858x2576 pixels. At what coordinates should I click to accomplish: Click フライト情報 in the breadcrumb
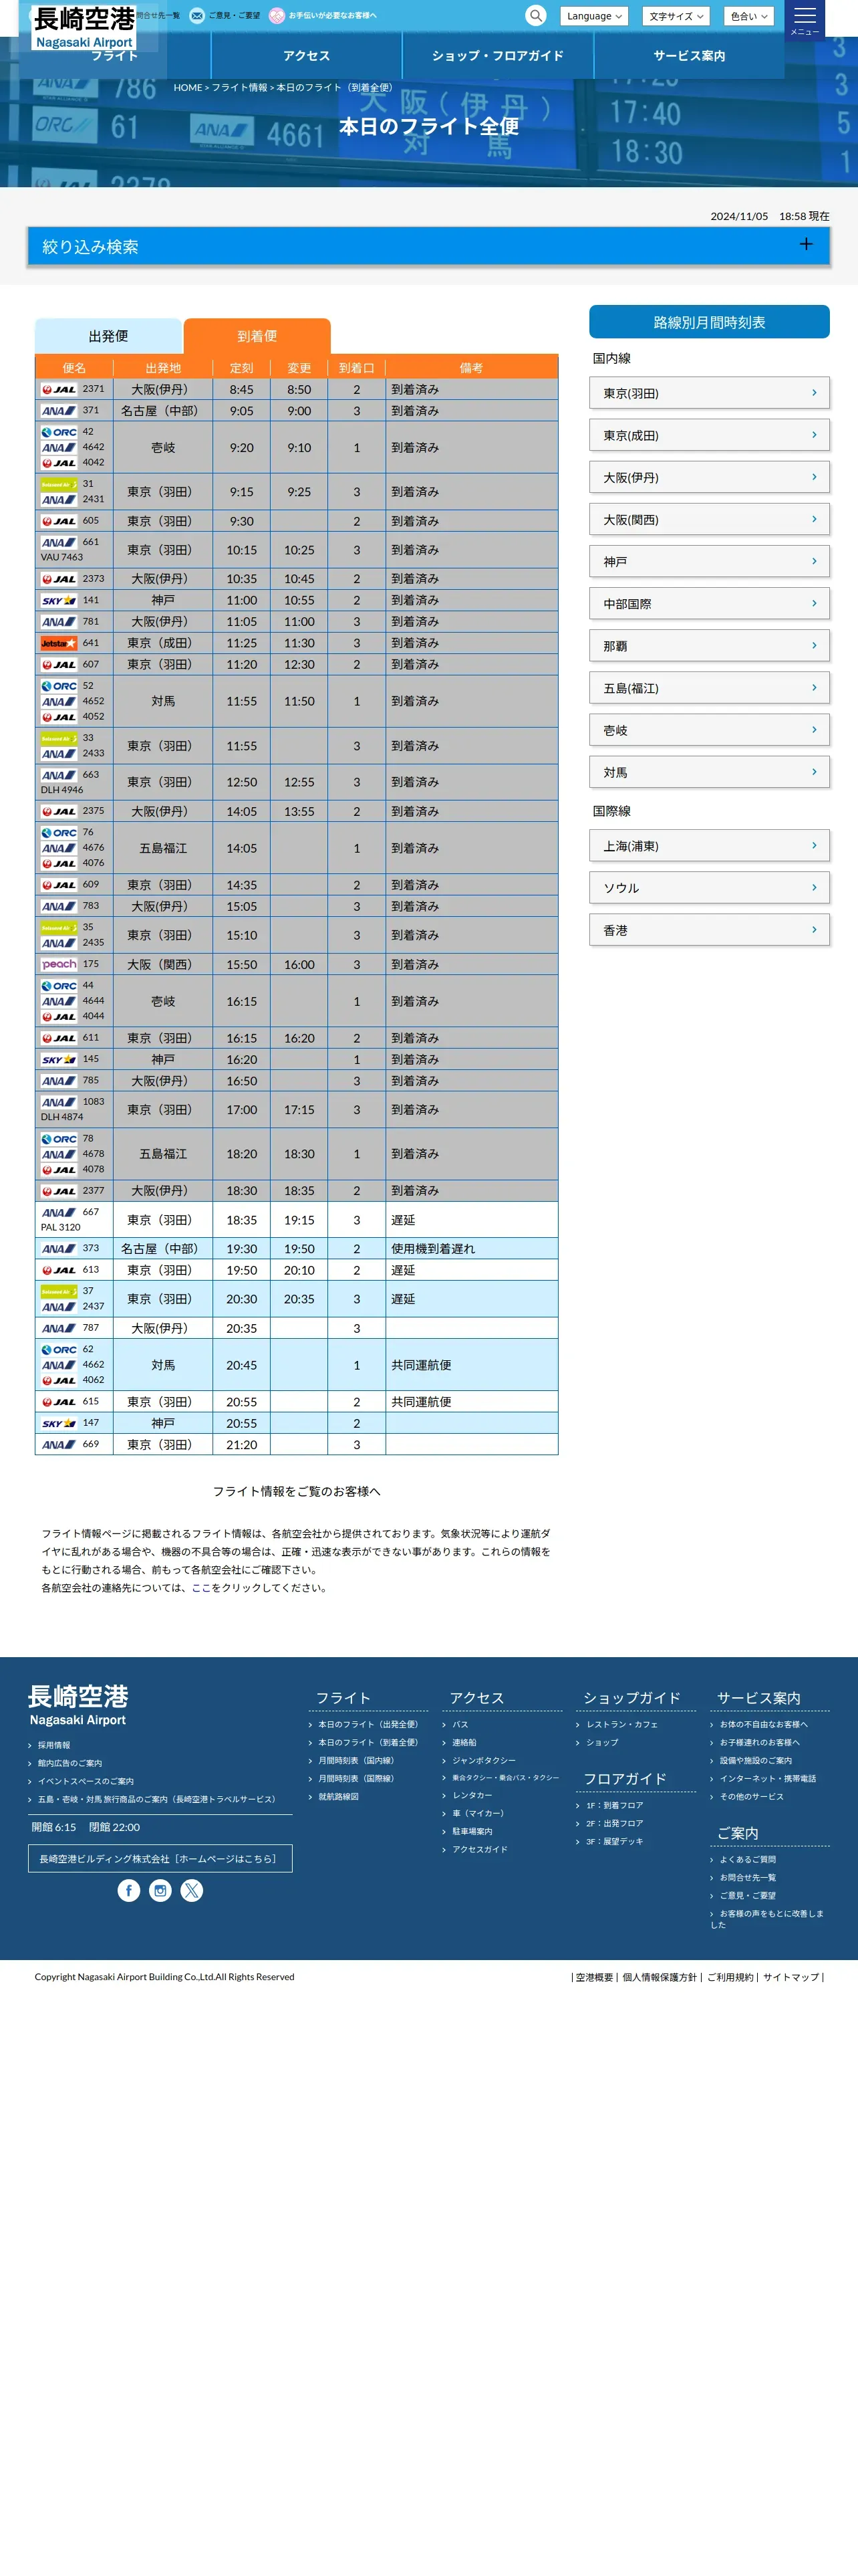click(x=240, y=88)
